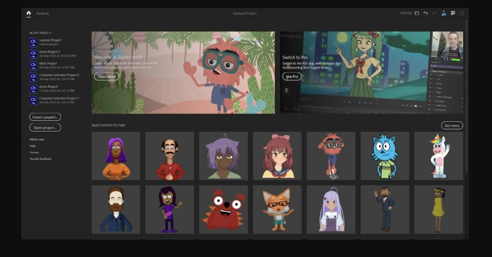Click Learn more on Starter mode banner
Image resolution: width=492 pixels, height=257 pixels.
[107, 76]
